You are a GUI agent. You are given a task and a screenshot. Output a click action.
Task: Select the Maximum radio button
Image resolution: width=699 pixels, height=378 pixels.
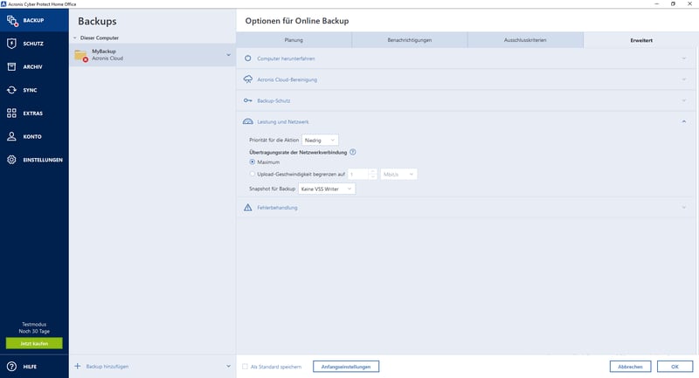[253, 162]
